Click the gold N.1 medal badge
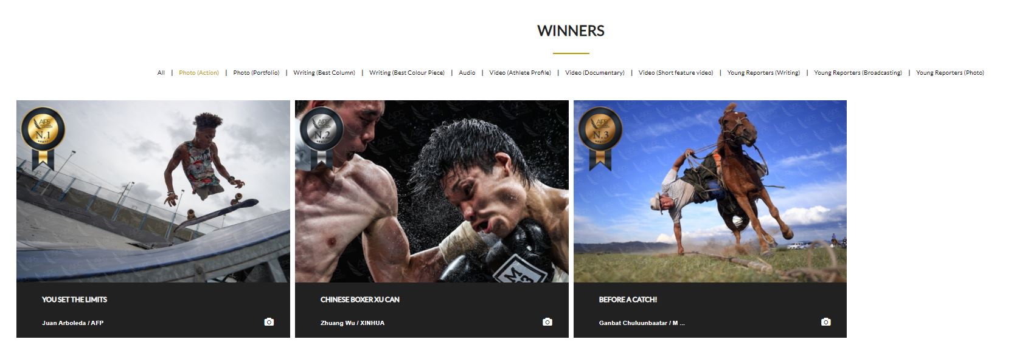 43,138
